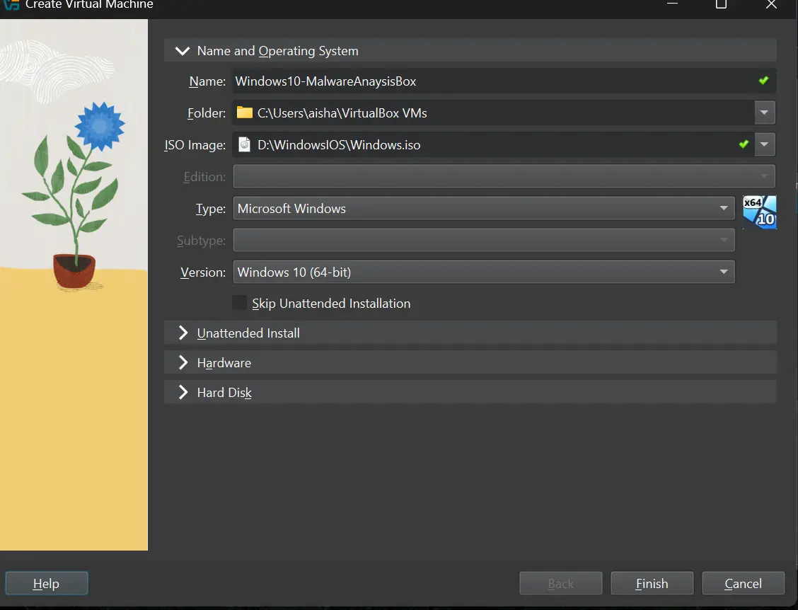Click the green checkmark in ISO Image field

pyautogui.click(x=744, y=144)
